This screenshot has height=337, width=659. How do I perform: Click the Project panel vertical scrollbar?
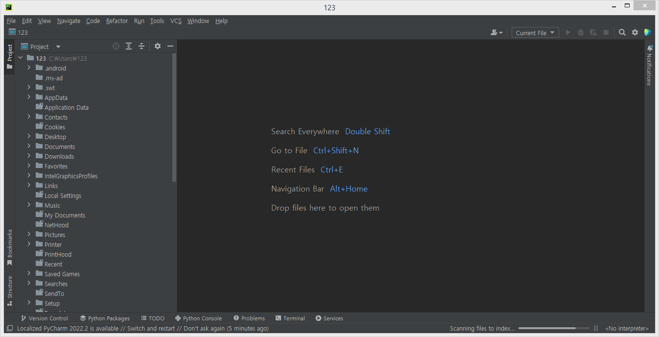(x=174, y=118)
